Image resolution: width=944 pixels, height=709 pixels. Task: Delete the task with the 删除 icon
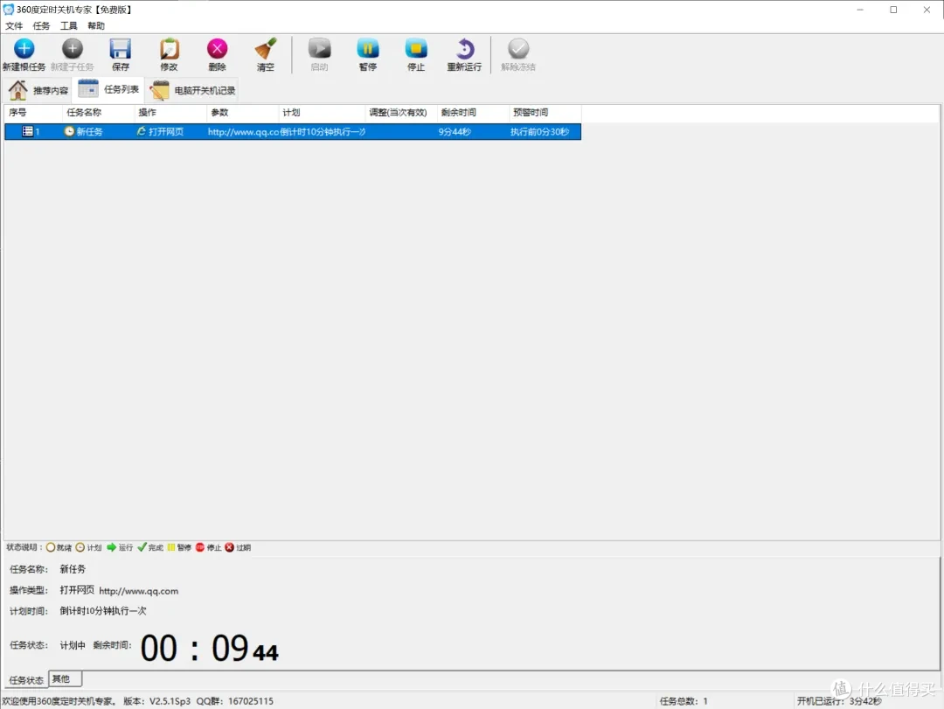[x=218, y=49]
